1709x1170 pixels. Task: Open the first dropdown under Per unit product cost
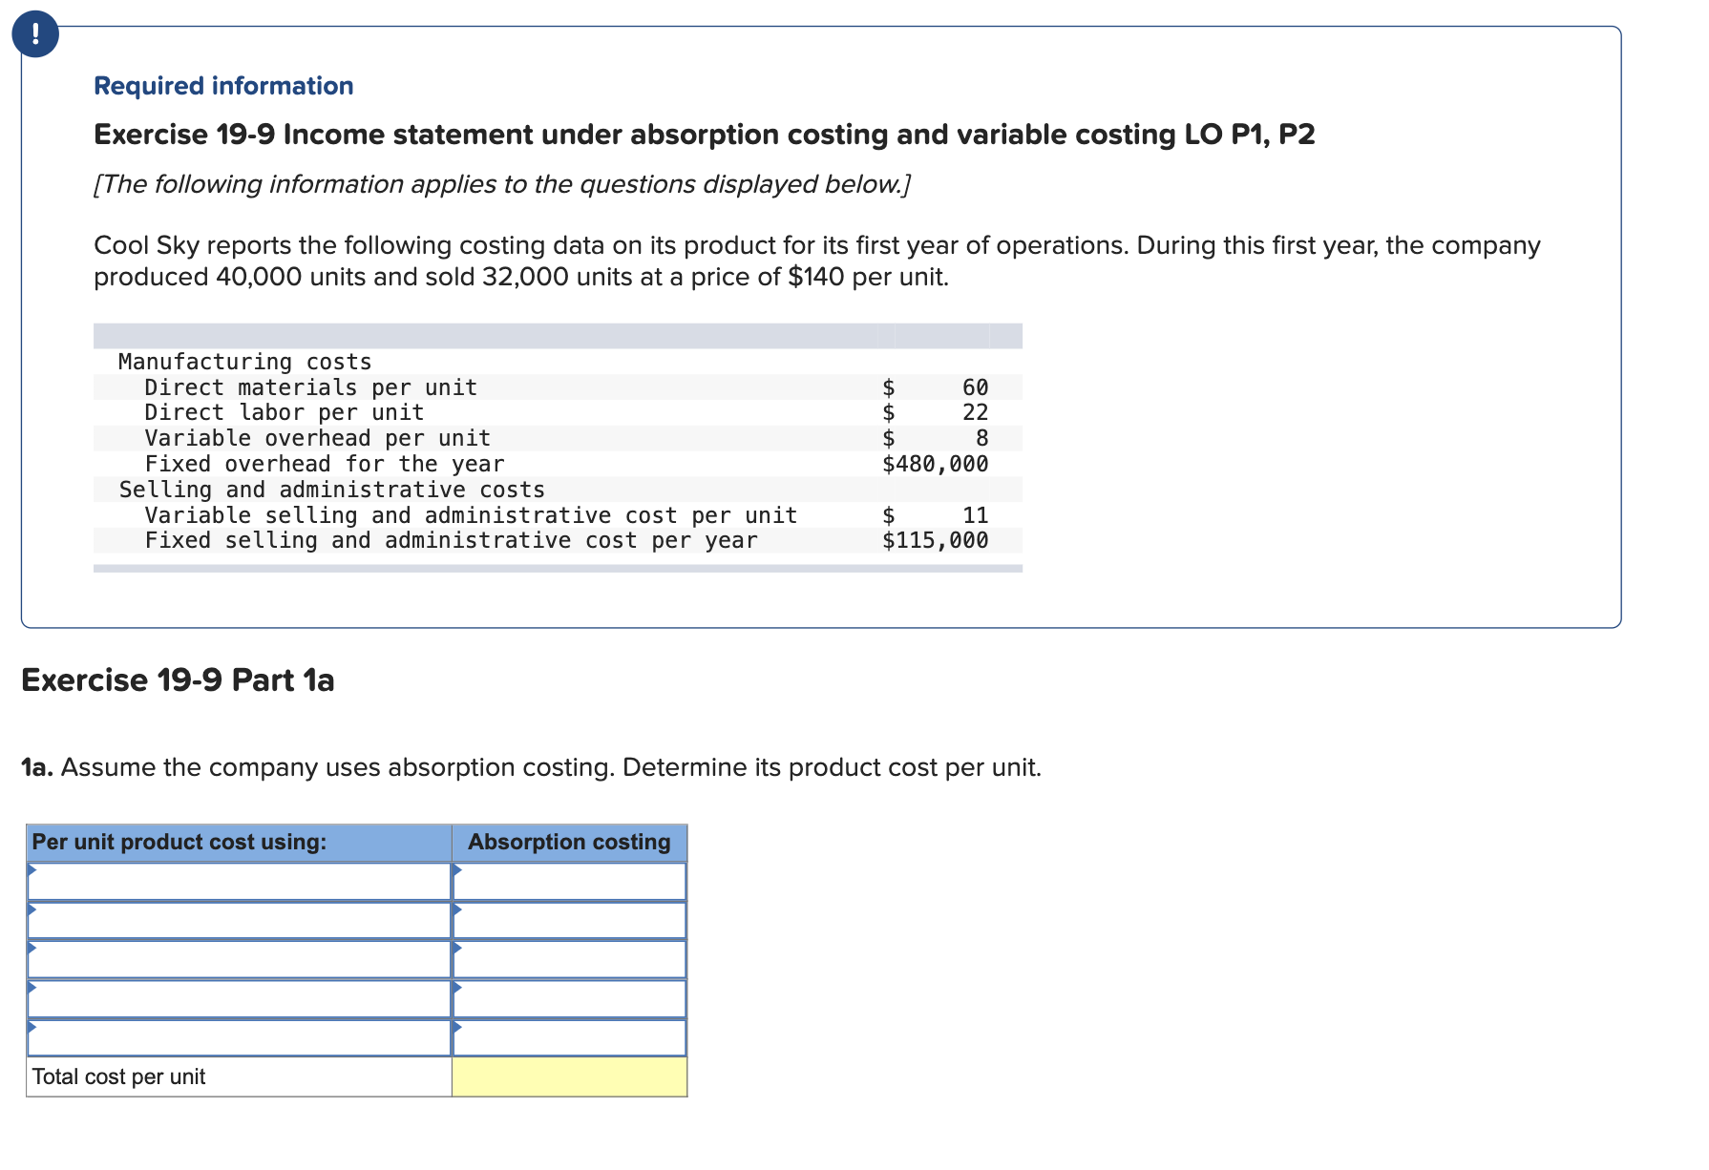coord(239,881)
